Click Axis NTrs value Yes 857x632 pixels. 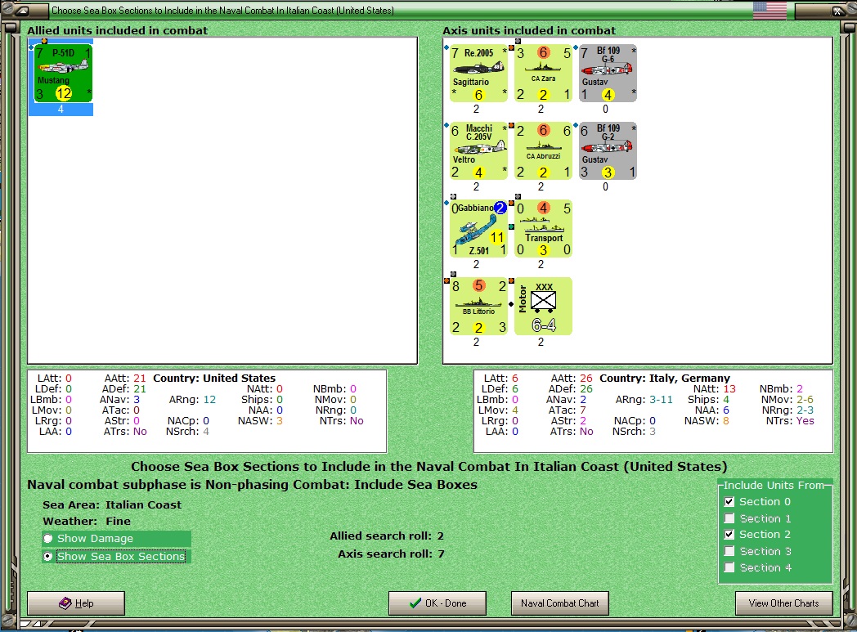point(805,420)
